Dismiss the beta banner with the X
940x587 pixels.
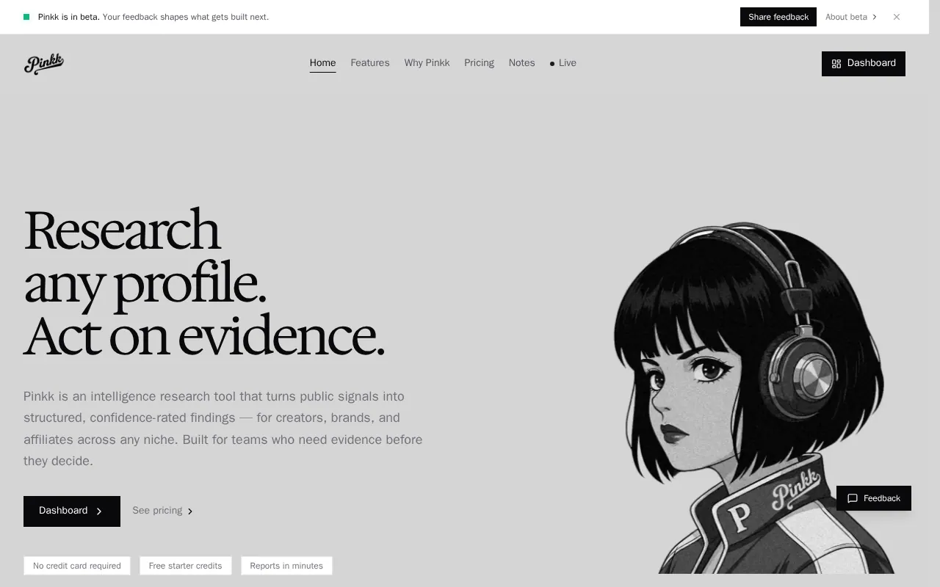tap(897, 17)
